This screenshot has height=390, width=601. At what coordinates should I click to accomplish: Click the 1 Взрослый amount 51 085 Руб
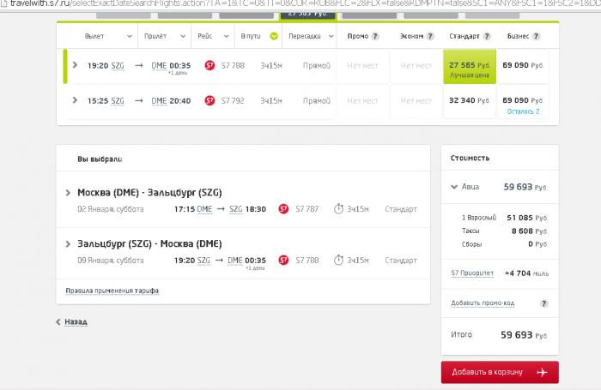click(527, 218)
